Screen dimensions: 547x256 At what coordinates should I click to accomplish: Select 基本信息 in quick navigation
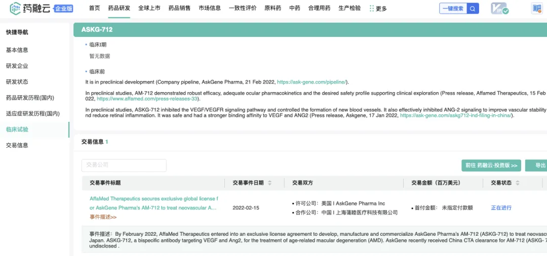17,50
